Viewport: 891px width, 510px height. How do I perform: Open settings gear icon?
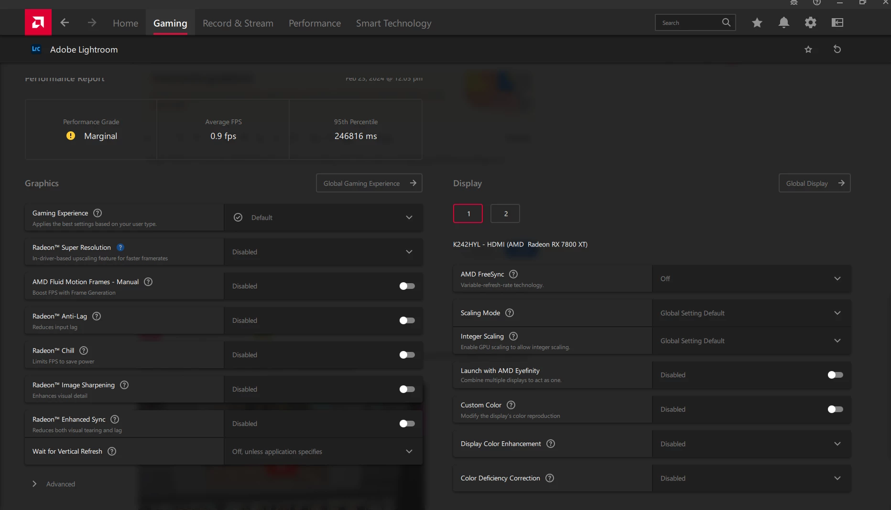coord(810,22)
